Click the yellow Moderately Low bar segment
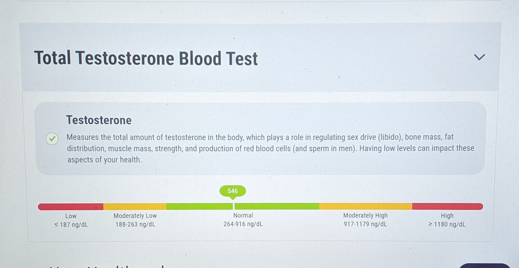 [x=135, y=206]
